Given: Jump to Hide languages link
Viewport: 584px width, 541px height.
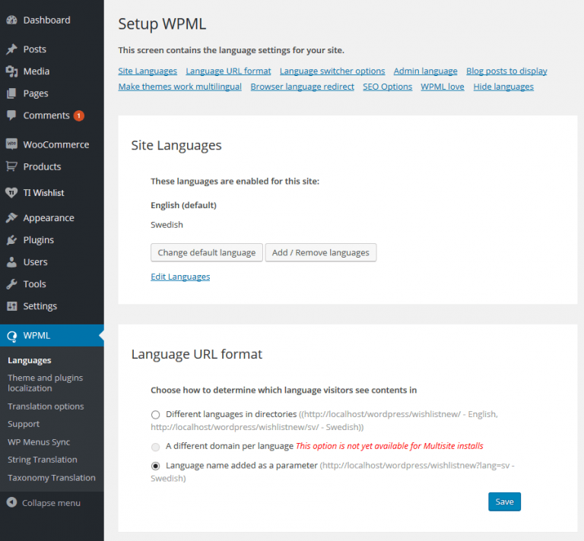Looking at the screenshot, I should click(503, 87).
